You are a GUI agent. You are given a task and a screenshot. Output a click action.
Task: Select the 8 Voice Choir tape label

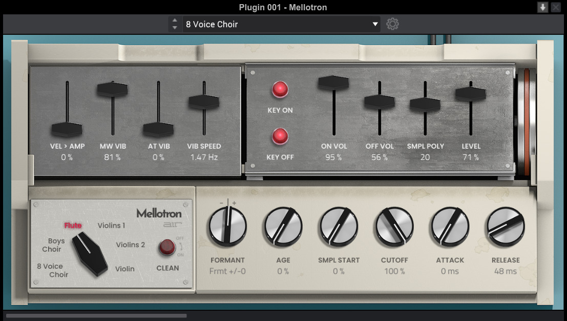[x=52, y=270]
